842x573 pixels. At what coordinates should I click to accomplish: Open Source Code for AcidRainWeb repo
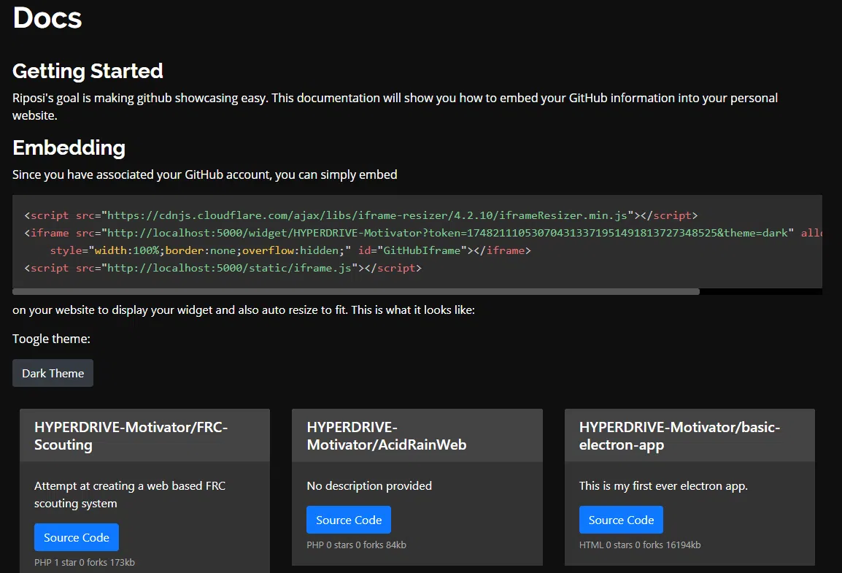point(349,520)
